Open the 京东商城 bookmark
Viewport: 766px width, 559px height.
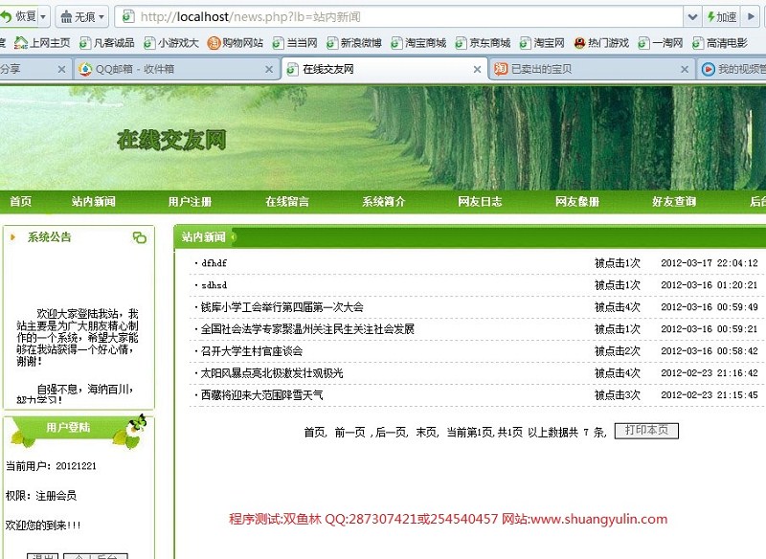(x=483, y=43)
